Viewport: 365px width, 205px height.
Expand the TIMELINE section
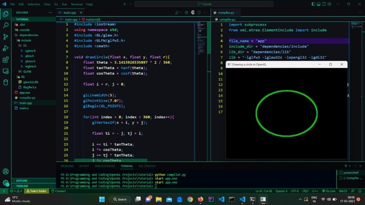[x=22, y=186]
